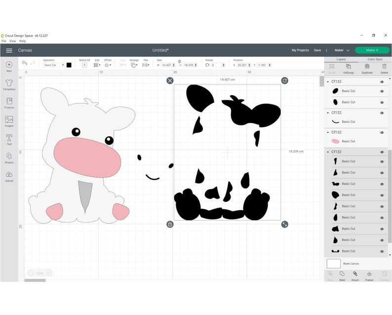
Task: Open the Operation Basic Cut dropdown
Action: point(54,65)
